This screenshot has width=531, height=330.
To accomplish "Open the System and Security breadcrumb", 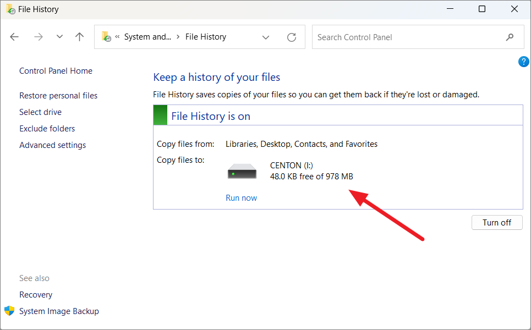I will [147, 37].
